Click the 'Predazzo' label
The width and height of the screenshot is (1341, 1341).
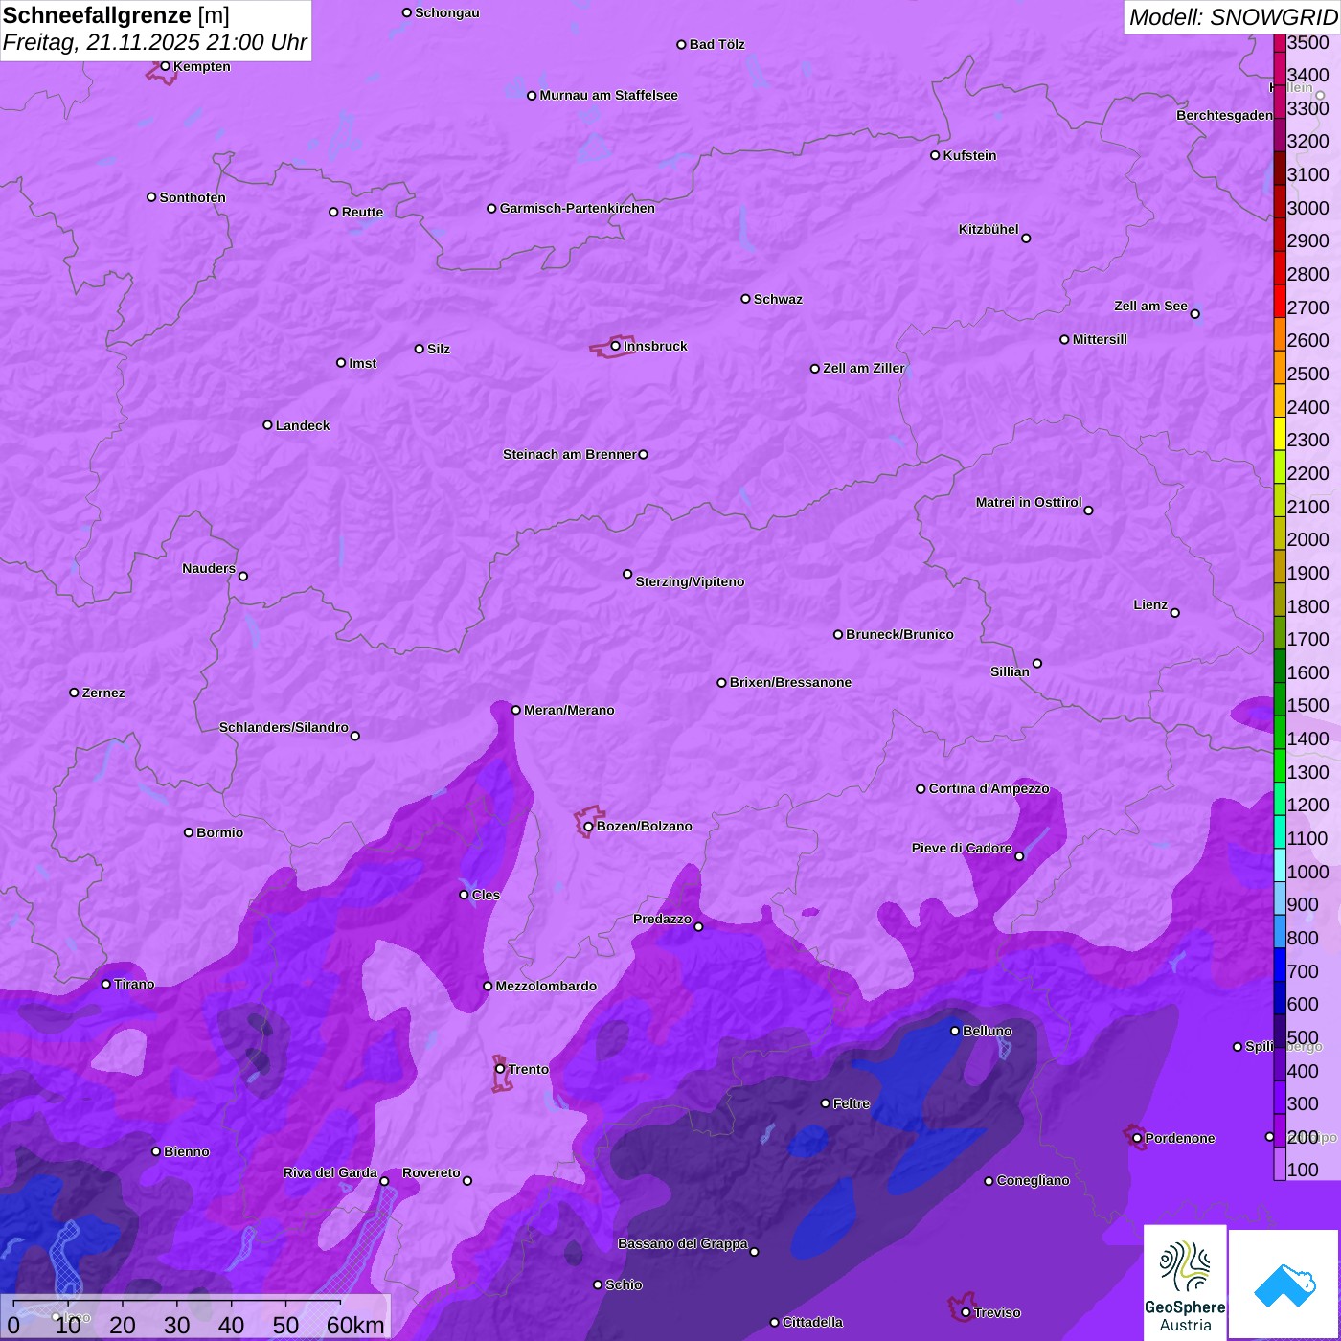click(x=662, y=919)
